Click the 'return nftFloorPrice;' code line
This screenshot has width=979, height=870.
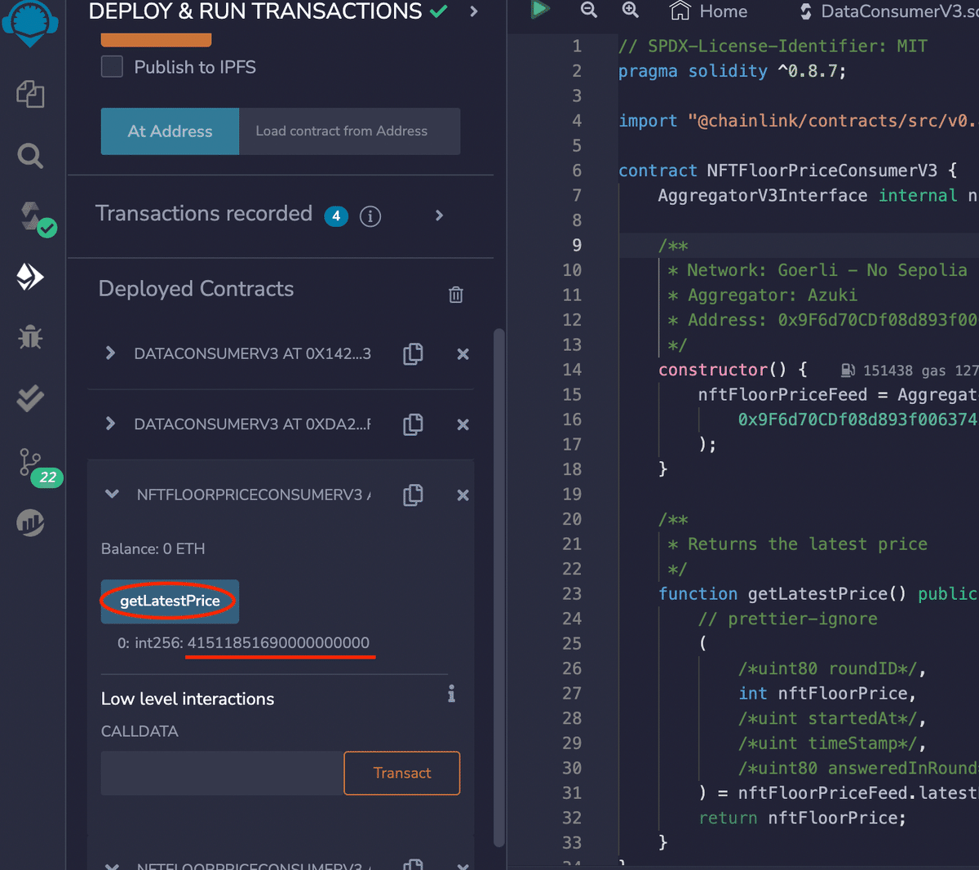point(802,818)
